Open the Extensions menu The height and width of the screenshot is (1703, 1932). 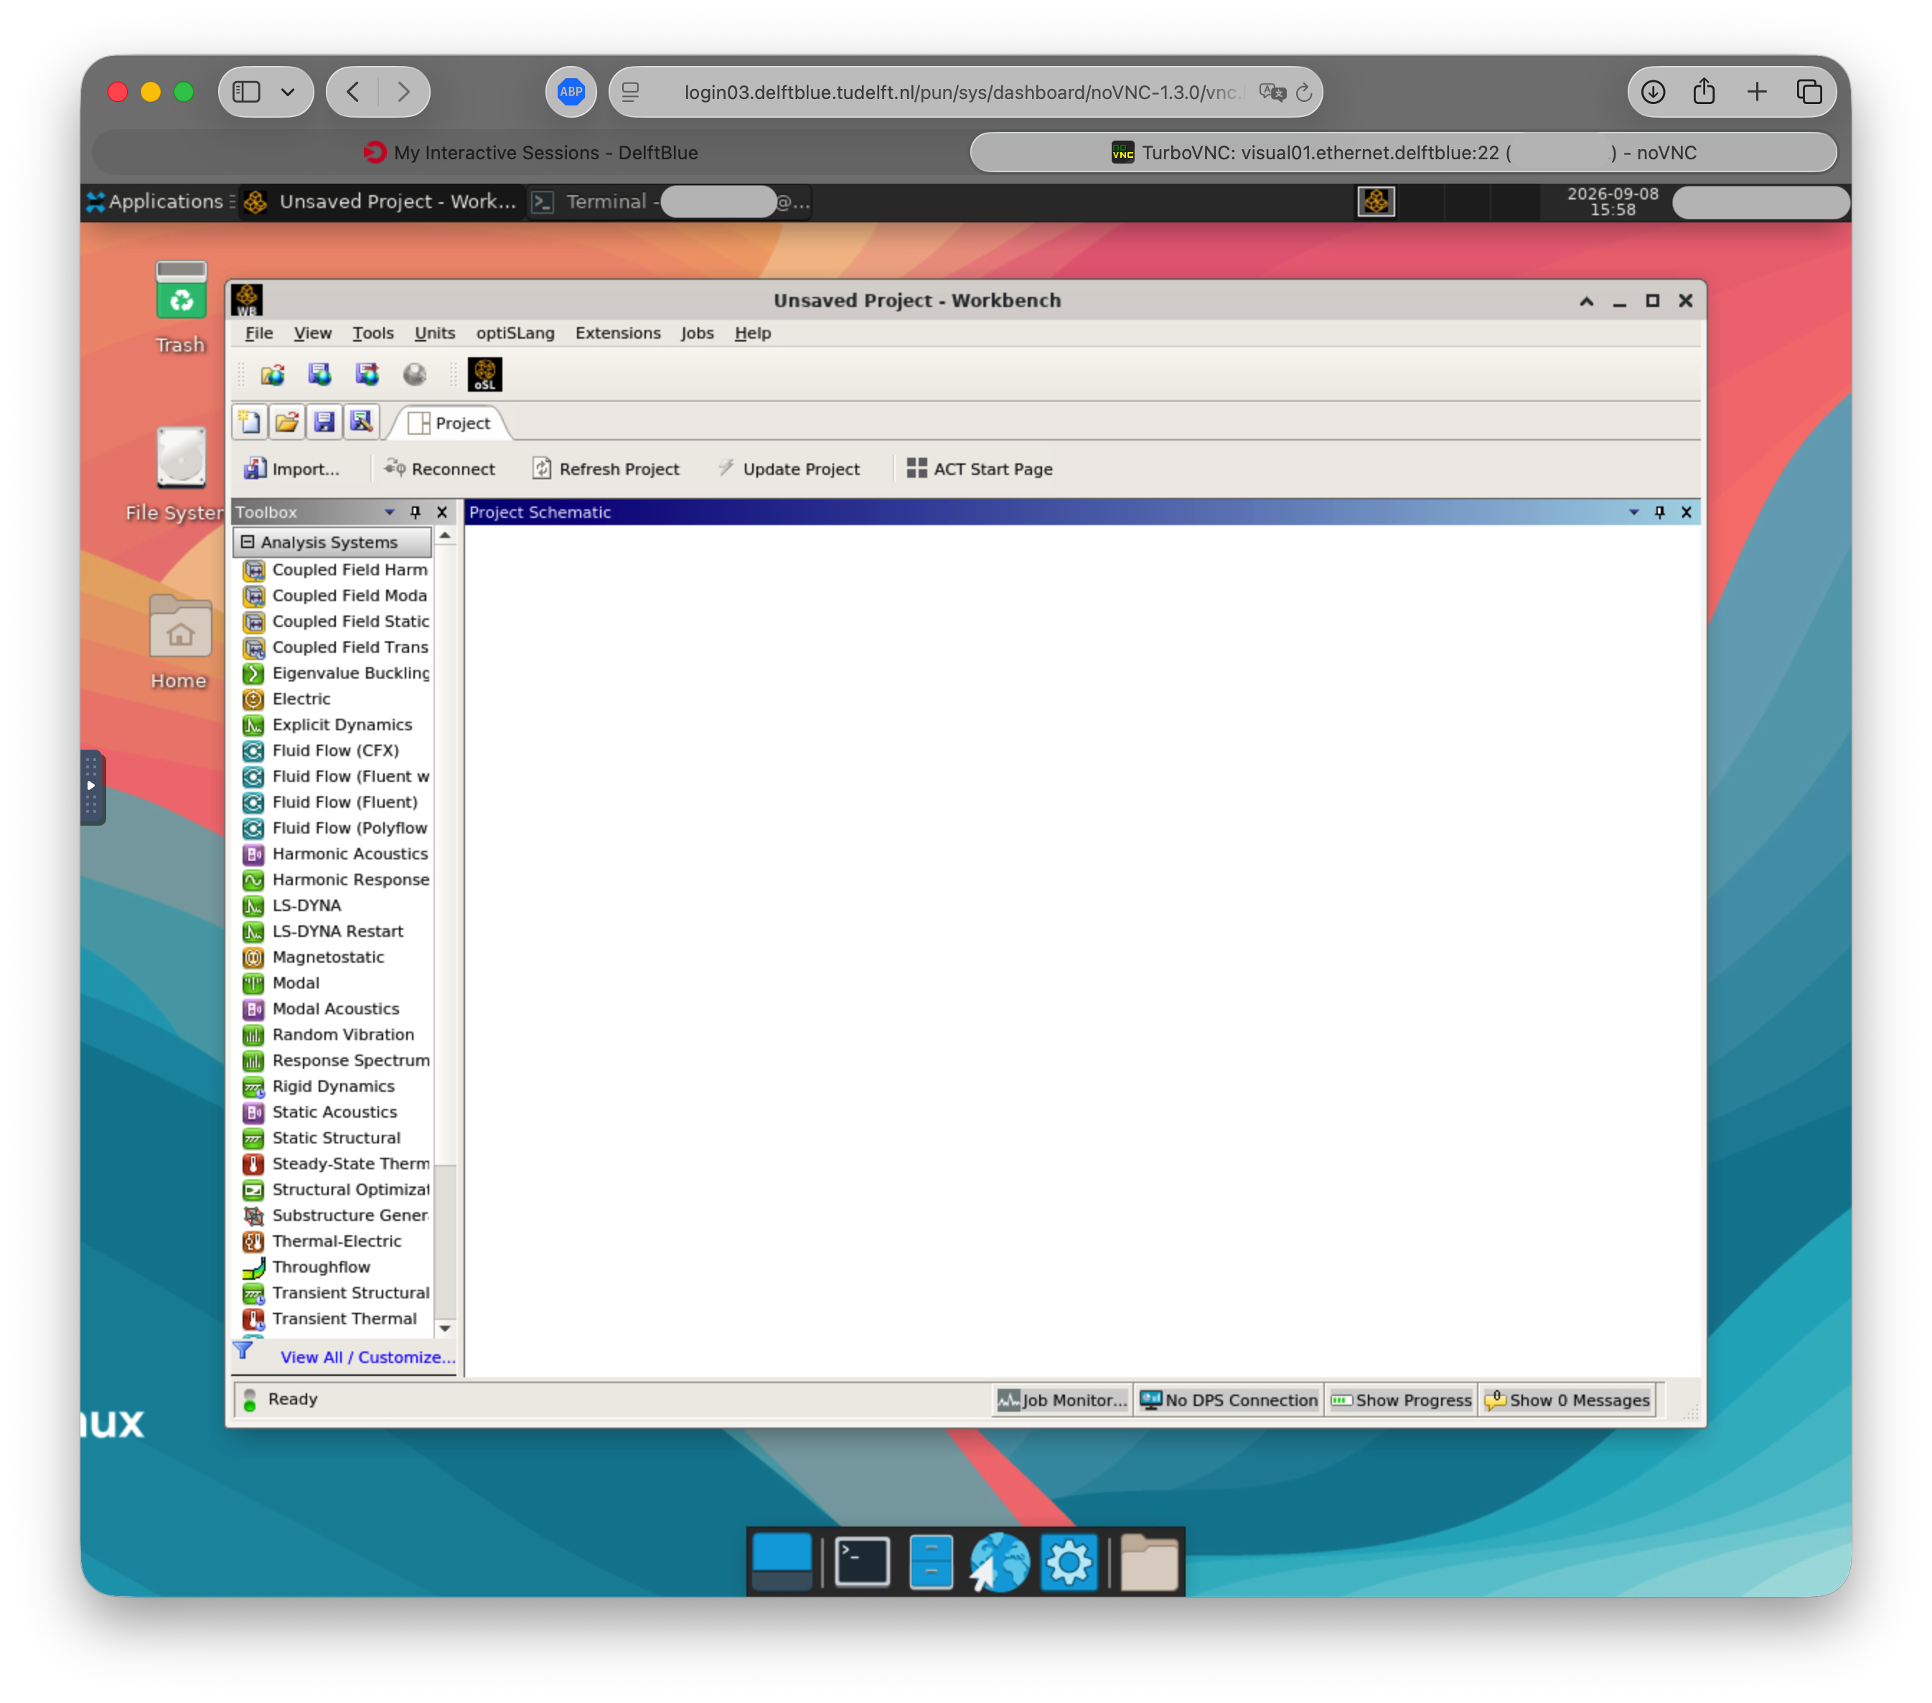click(x=617, y=334)
